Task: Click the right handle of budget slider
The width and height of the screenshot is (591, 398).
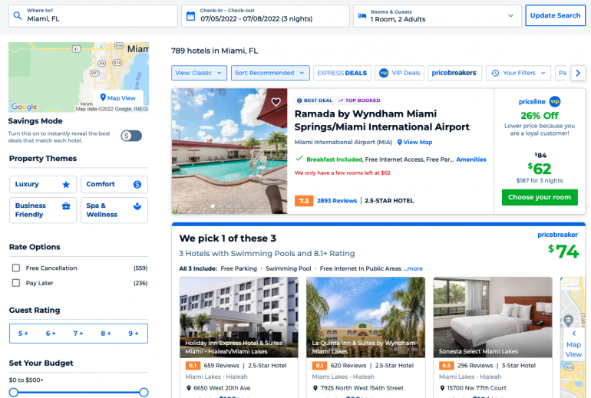Action: [x=144, y=393]
